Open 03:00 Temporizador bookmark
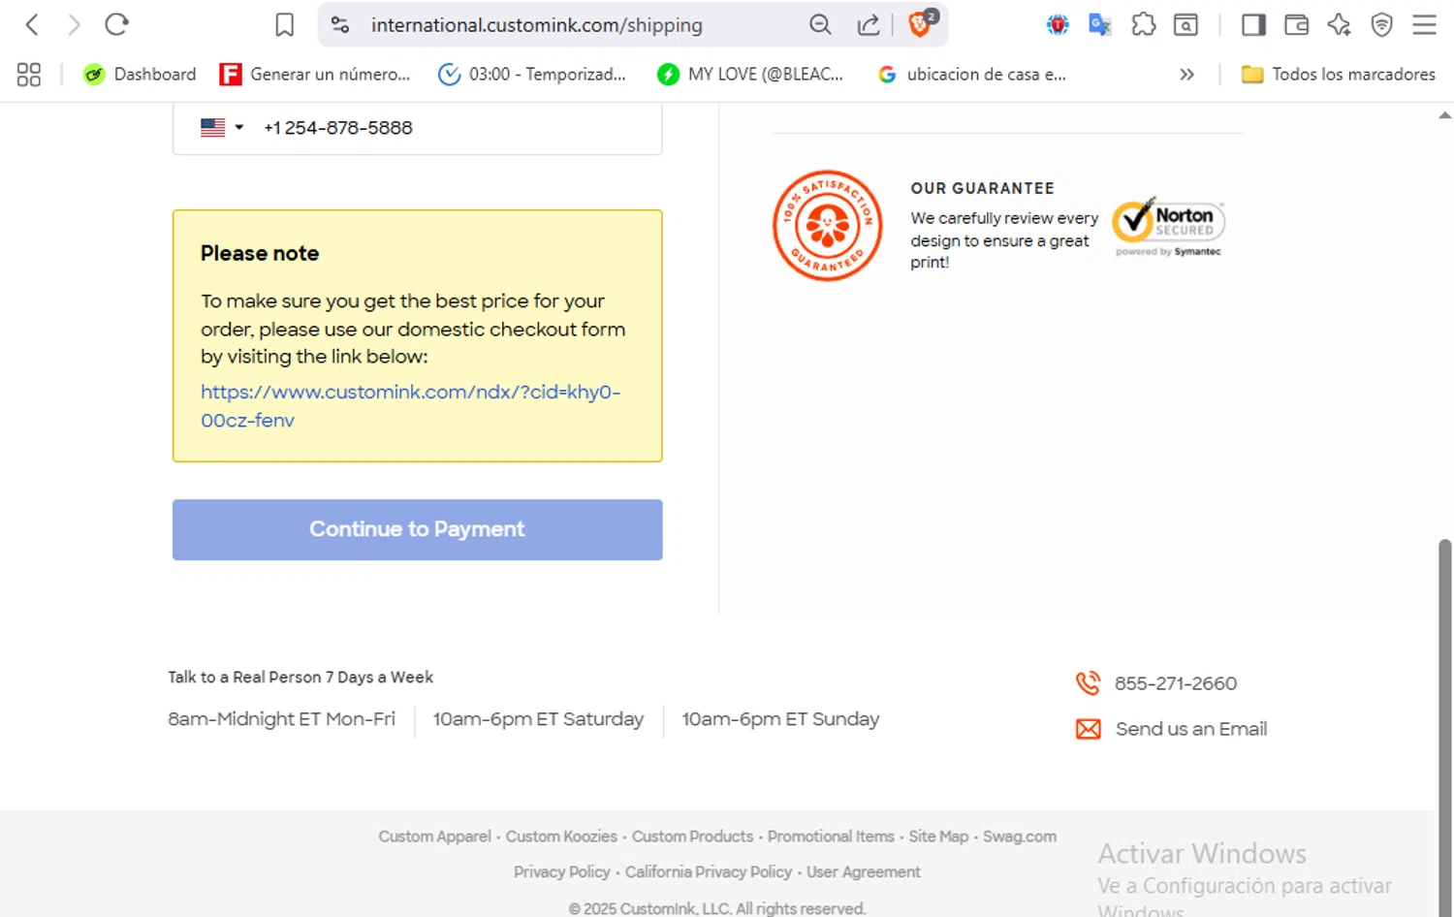Viewport: 1454px width, 917px height. (x=532, y=75)
